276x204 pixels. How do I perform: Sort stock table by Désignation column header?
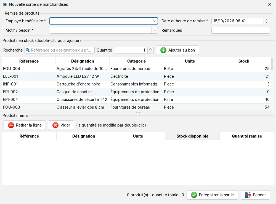click(83, 61)
